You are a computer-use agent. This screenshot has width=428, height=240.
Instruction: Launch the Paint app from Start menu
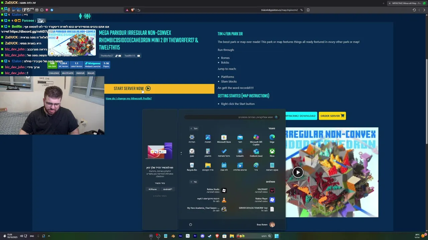click(x=256, y=167)
